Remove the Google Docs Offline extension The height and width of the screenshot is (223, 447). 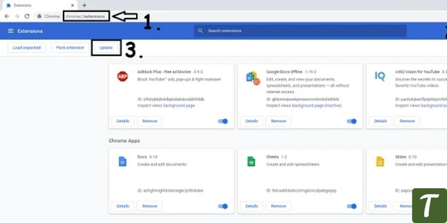point(278,121)
